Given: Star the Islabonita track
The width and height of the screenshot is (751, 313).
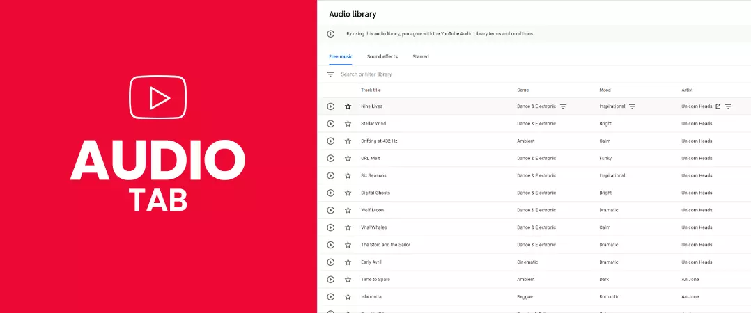Looking at the screenshot, I should pos(348,297).
